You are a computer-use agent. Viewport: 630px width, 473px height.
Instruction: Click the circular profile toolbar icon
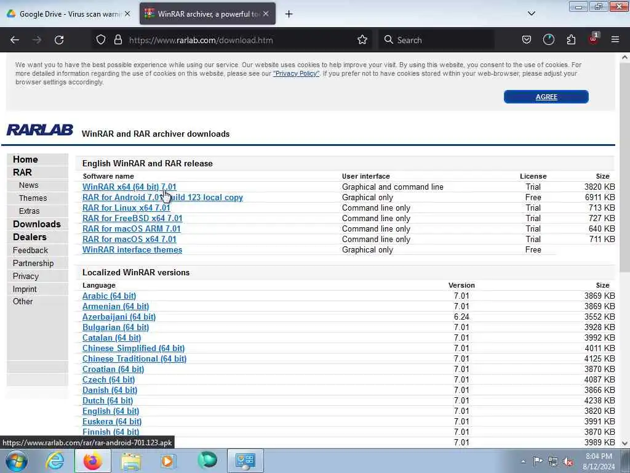click(548, 40)
